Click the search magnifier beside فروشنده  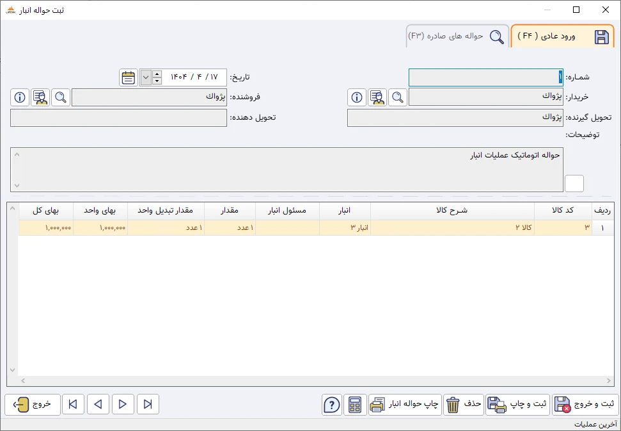pos(61,97)
